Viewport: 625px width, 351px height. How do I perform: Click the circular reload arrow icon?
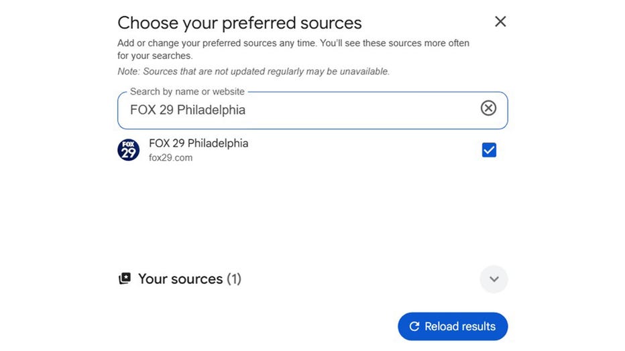coord(414,326)
